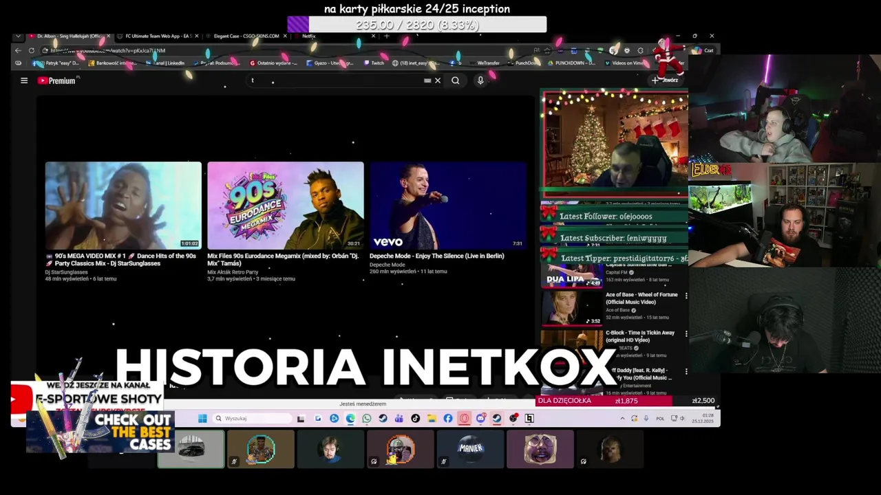Select the car avatar participant tile
This screenshot has width=881, height=495.
(x=191, y=448)
